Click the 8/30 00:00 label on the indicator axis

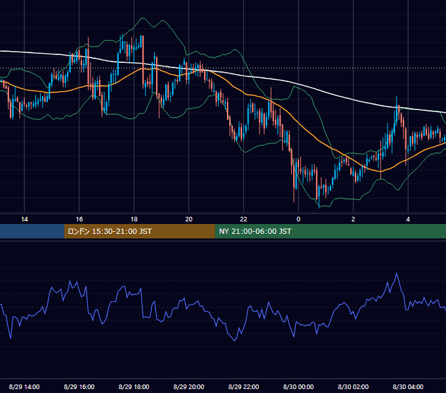pos(298,386)
